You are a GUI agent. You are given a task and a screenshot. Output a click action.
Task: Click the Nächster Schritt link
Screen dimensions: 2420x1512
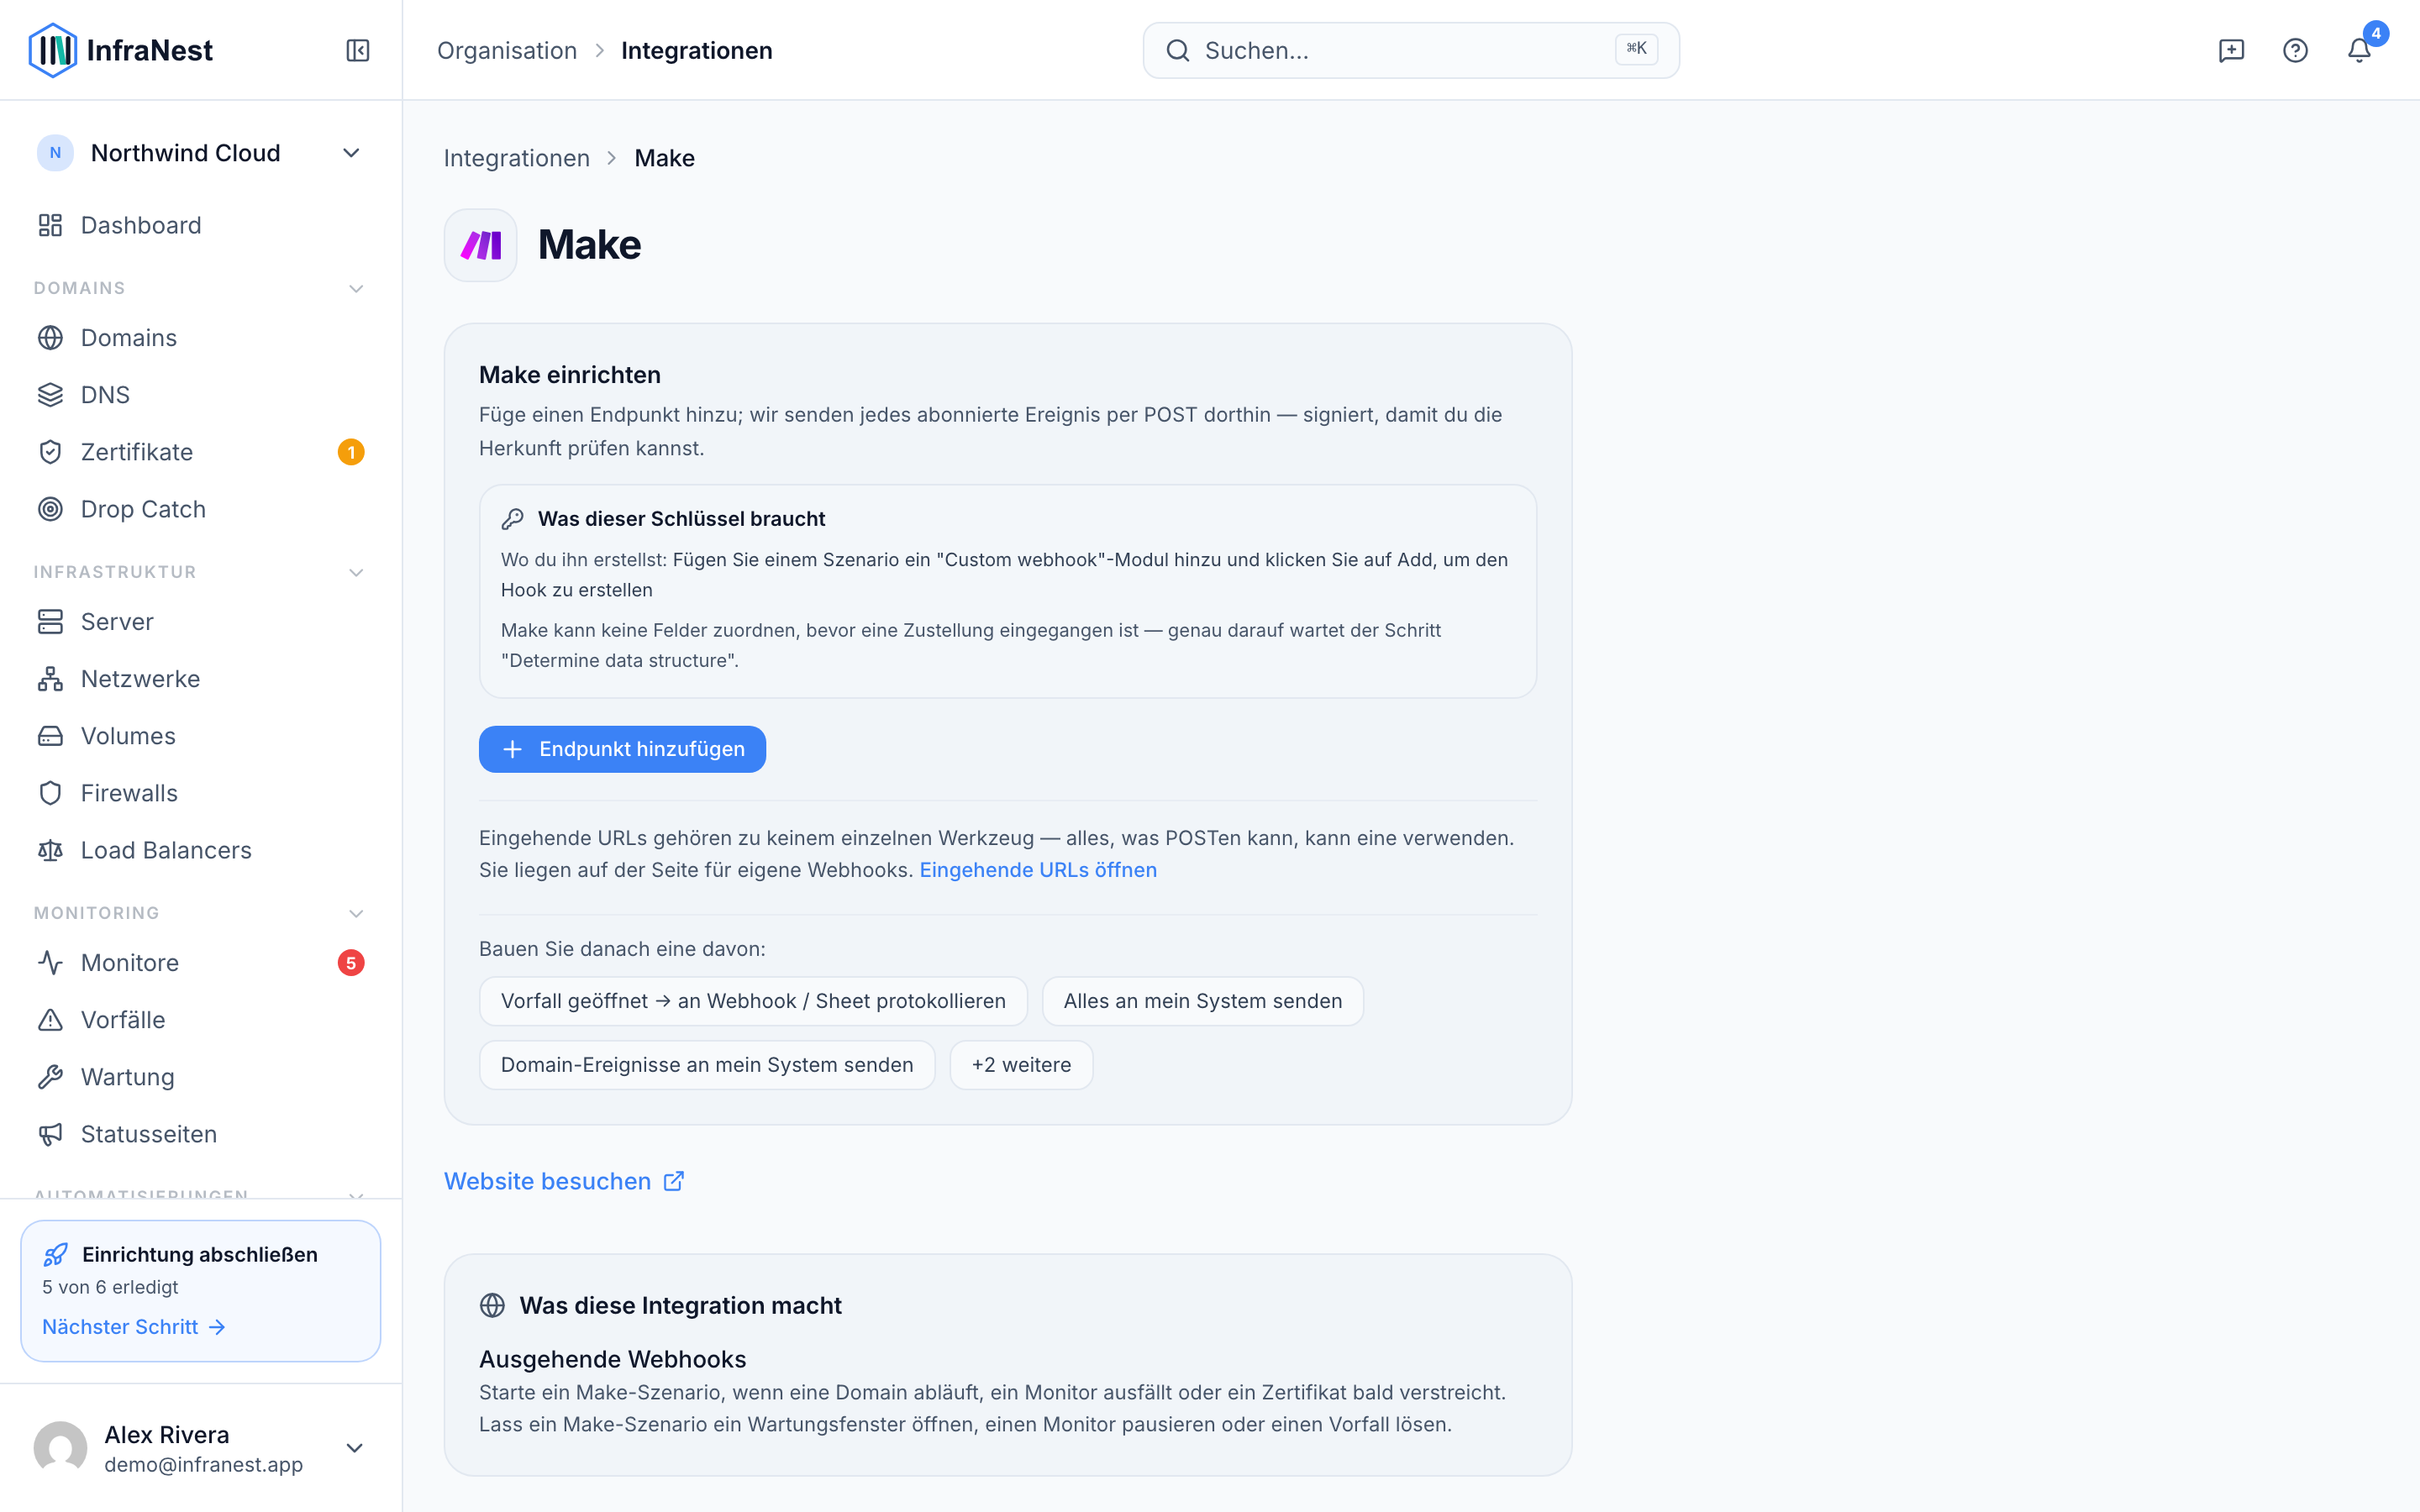[134, 1327]
